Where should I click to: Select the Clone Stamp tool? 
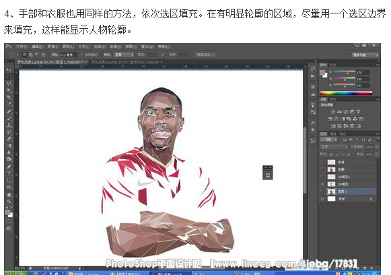pyautogui.click(x=9, y=125)
